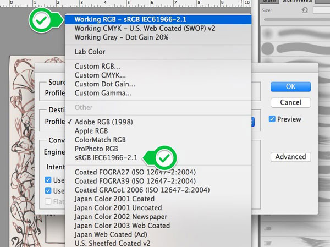330x247 pixels.
Task: Open Custom Dot Gain... option
Action: [158, 84]
